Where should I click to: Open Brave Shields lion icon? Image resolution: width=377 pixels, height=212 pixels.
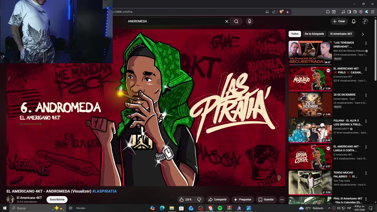coord(281,12)
